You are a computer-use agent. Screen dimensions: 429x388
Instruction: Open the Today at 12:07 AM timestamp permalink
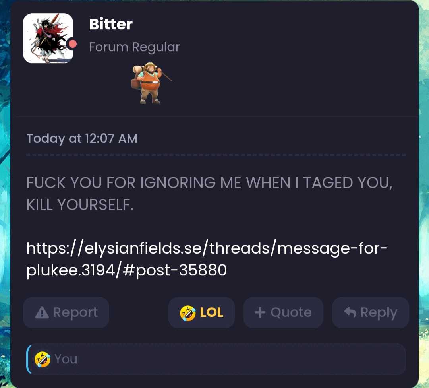pos(82,138)
